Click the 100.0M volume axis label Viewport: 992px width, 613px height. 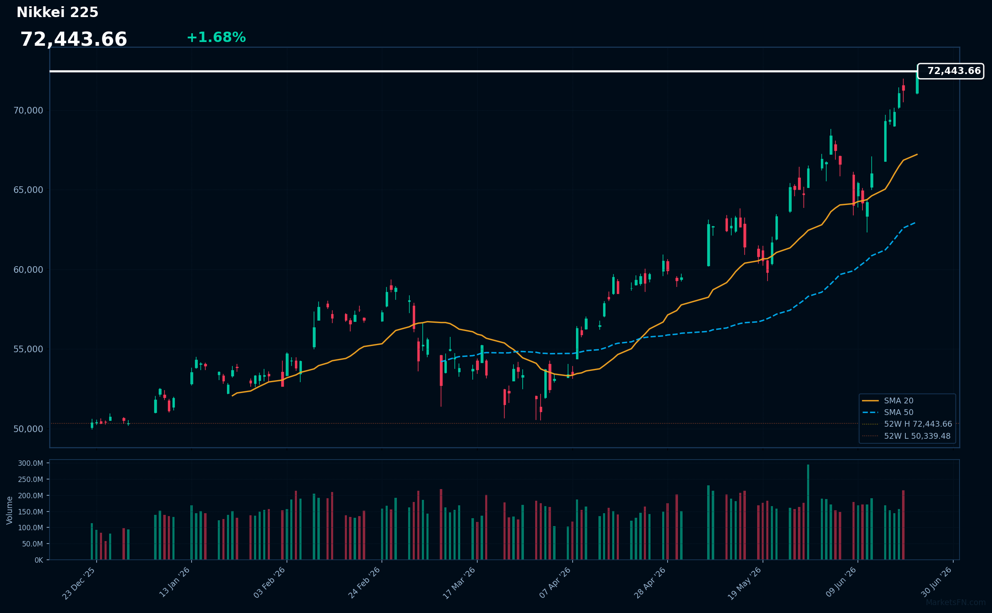(30, 528)
